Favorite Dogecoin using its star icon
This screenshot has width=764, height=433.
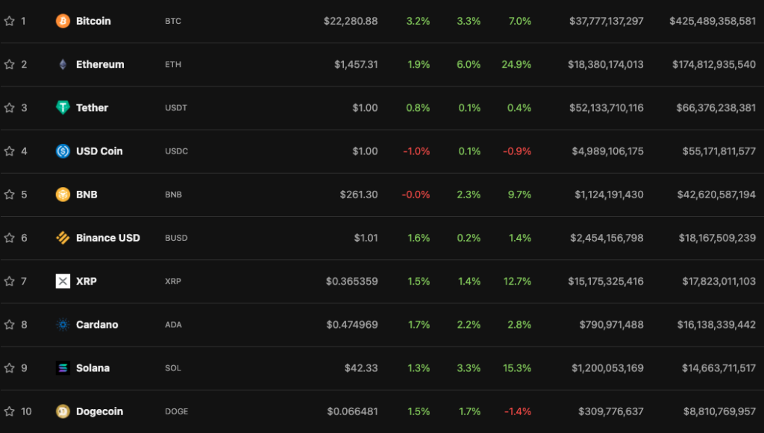pyautogui.click(x=10, y=411)
